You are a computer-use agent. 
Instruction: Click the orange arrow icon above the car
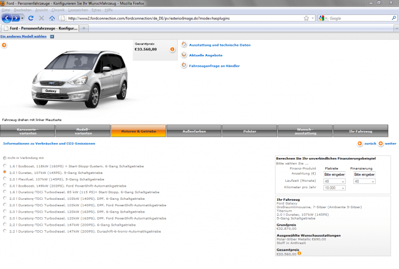pyautogui.click(x=4, y=45)
